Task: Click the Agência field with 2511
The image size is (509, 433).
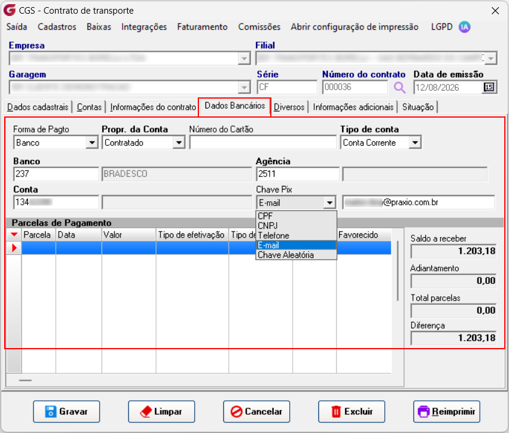Action: (298, 174)
